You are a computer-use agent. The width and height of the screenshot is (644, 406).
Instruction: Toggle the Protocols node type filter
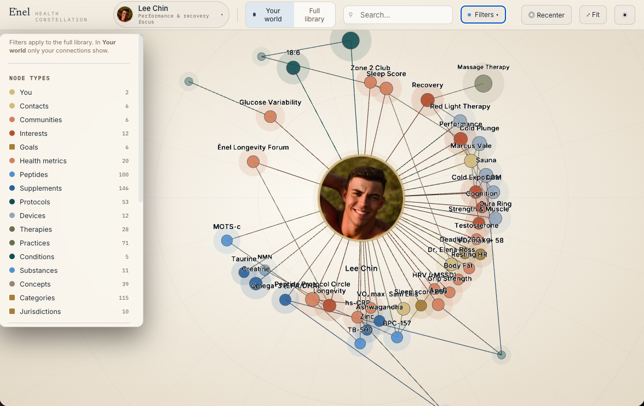click(x=69, y=202)
